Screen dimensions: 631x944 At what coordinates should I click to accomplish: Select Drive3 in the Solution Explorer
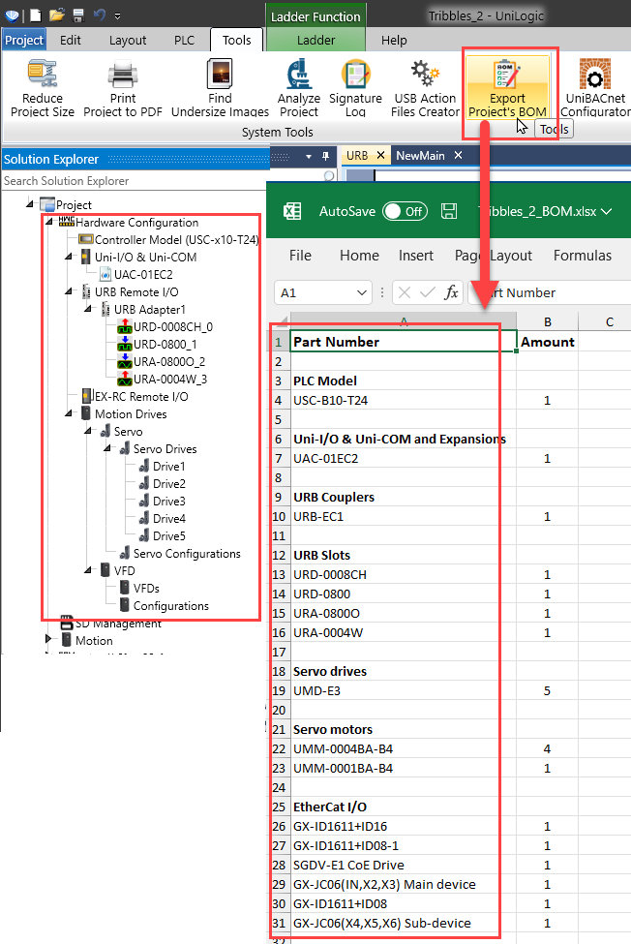click(168, 502)
